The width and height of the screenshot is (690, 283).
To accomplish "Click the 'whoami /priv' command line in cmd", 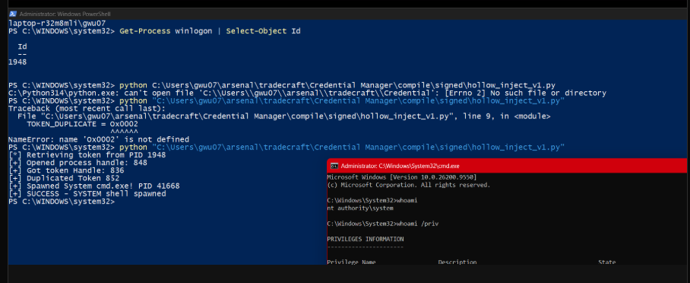I will pyautogui.click(x=383, y=224).
